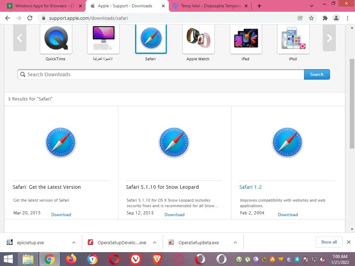Click Safari icon above Safari 5.1.10 card
Image resolution: width=355 pixels, height=266 pixels.
[x=174, y=142]
